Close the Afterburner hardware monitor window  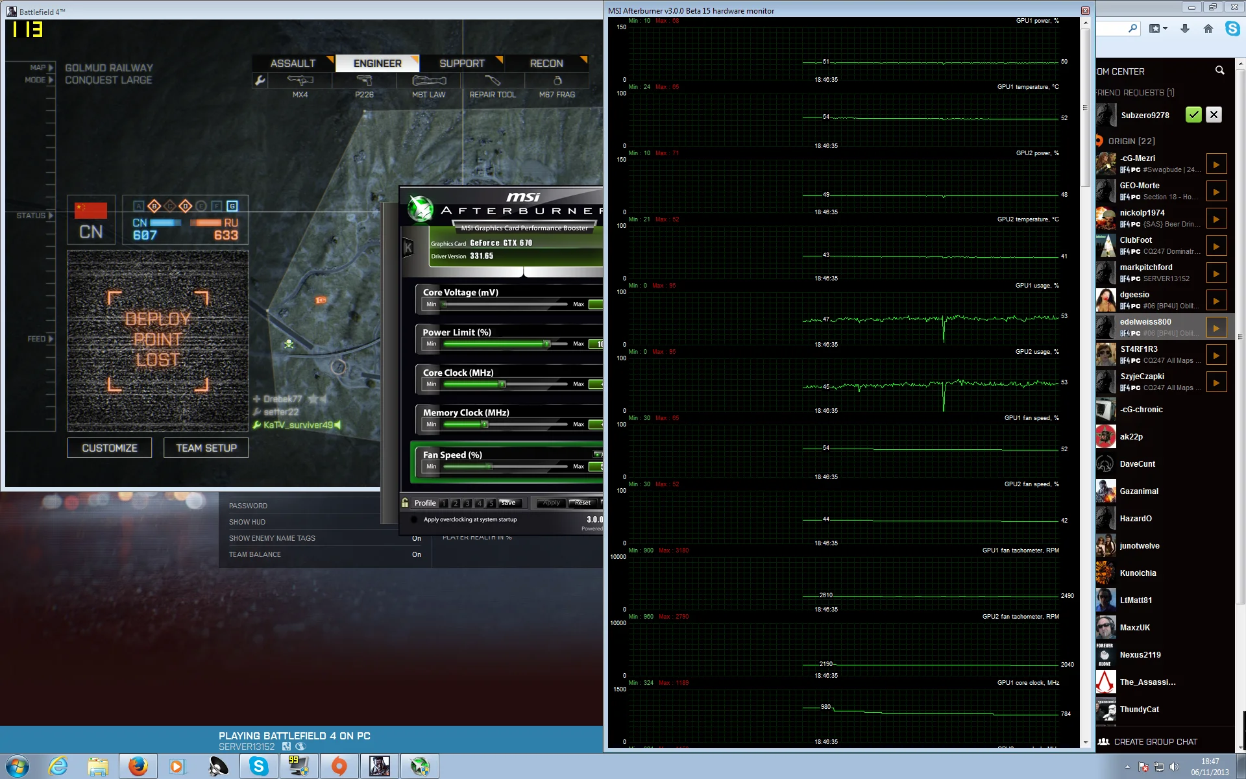pyautogui.click(x=1085, y=10)
